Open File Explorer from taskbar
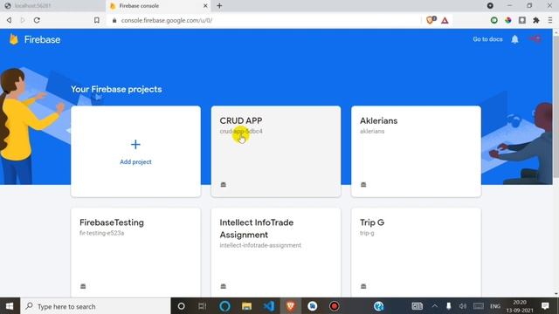The height and width of the screenshot is (314, 559). point(246,306)
